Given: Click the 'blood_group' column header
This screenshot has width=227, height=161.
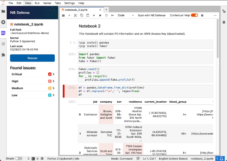Looking at the screenshot, I should tap(178, 102).
